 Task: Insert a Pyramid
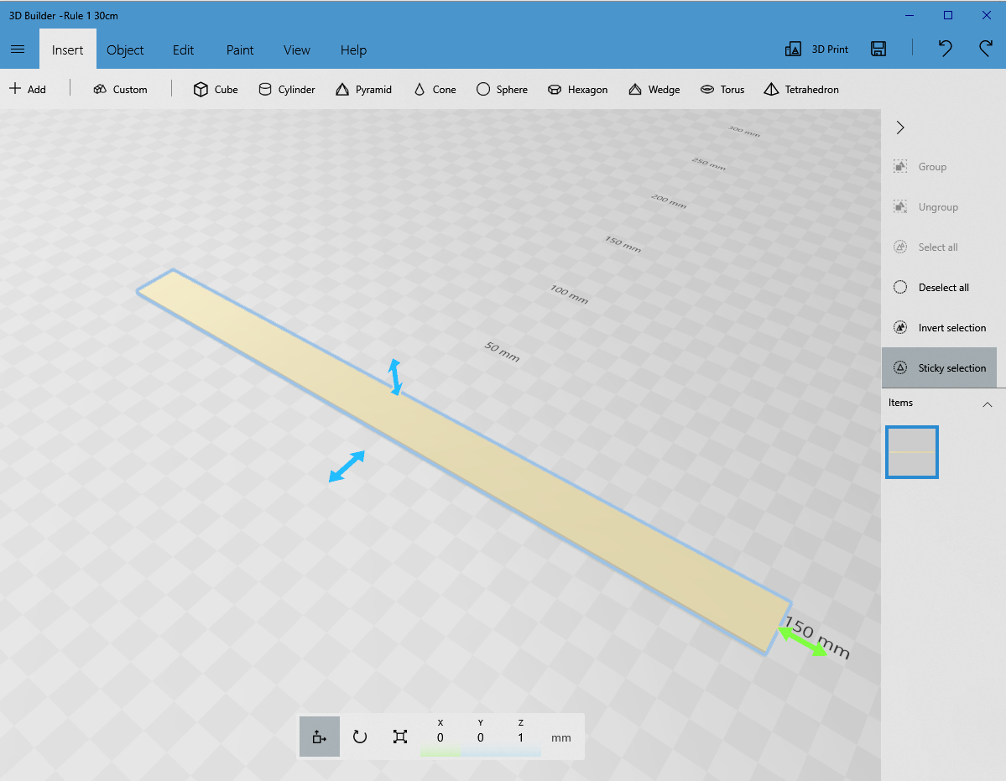[363, 89]
